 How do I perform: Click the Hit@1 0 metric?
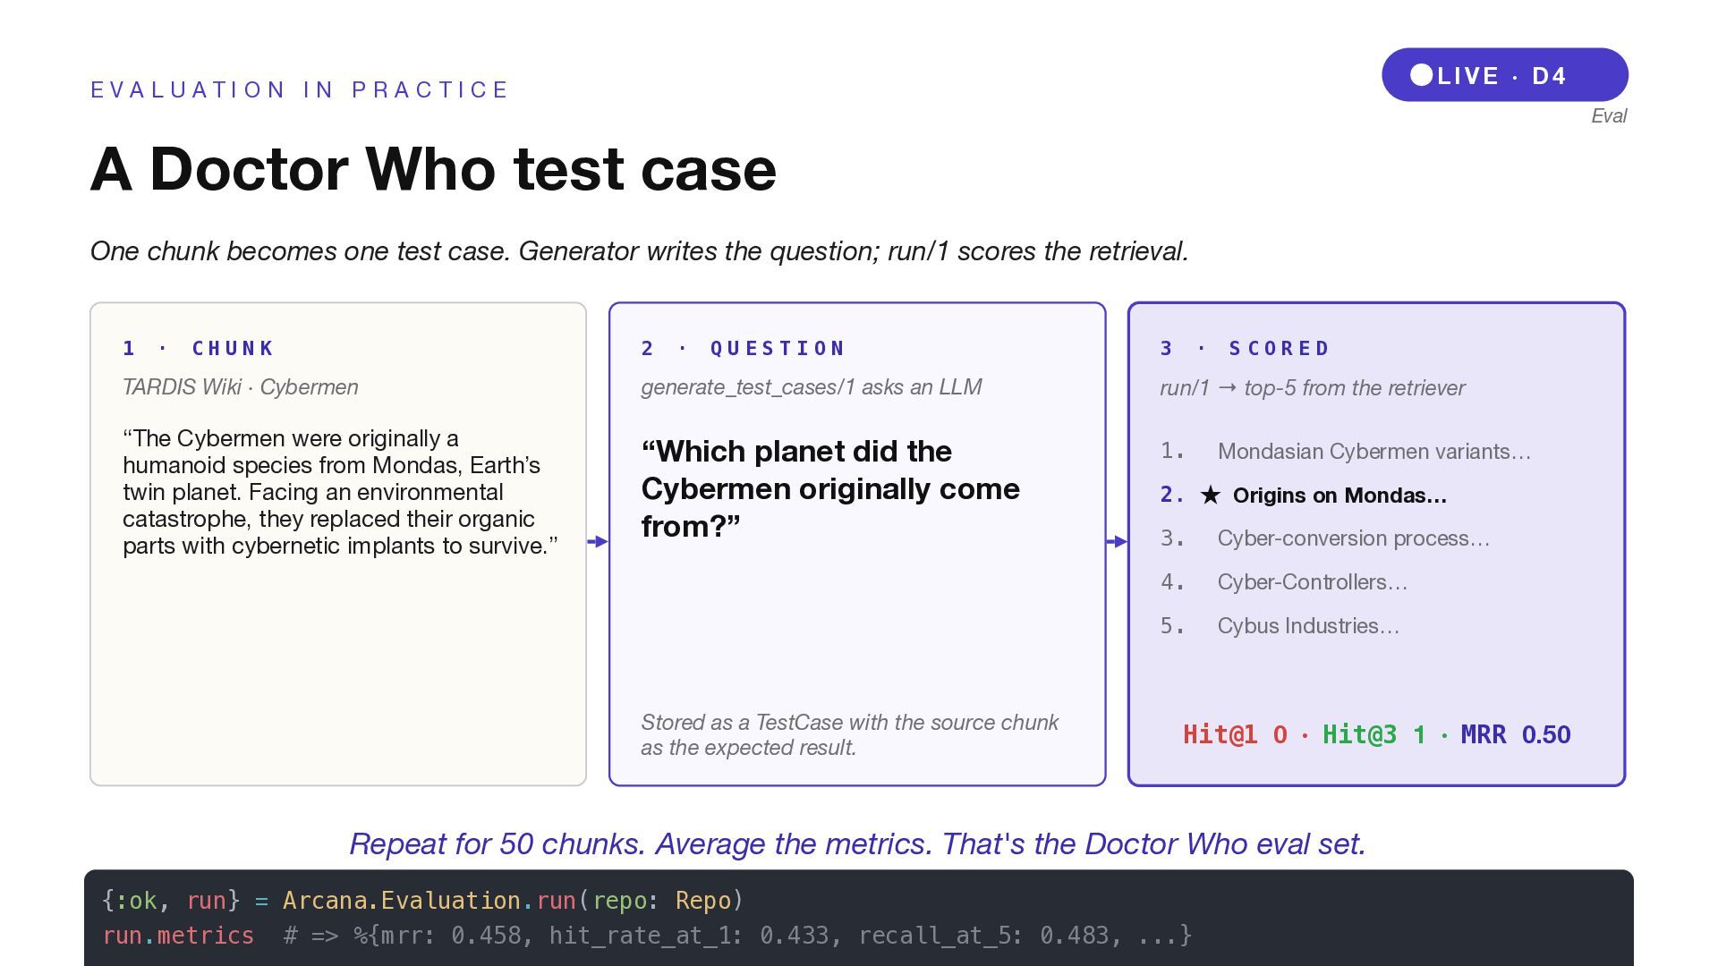pos(1234,734)
